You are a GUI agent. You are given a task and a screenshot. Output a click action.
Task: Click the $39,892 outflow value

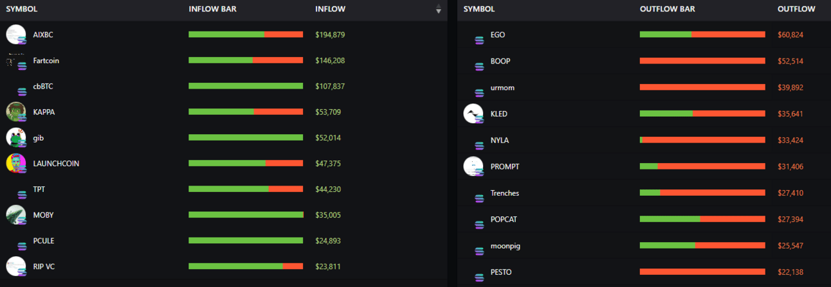click(x=790, y=87)
